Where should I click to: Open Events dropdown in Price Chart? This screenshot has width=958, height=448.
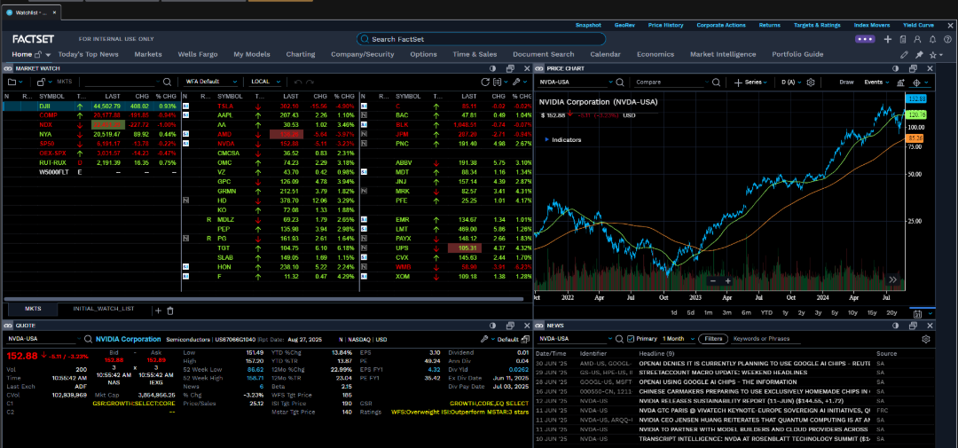tap(876, 82)
